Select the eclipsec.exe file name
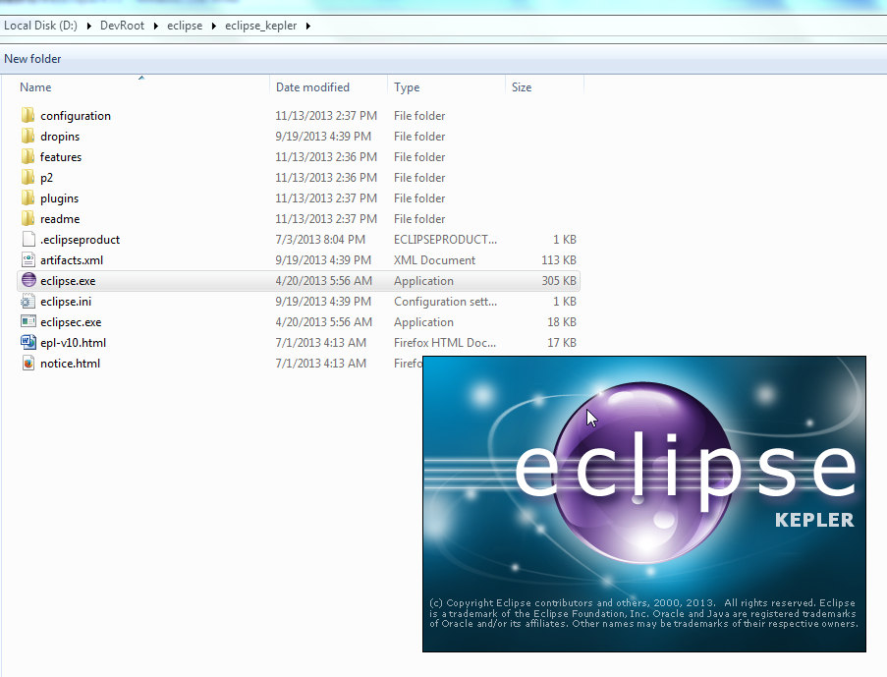887x677 pixels. point(71,322)
